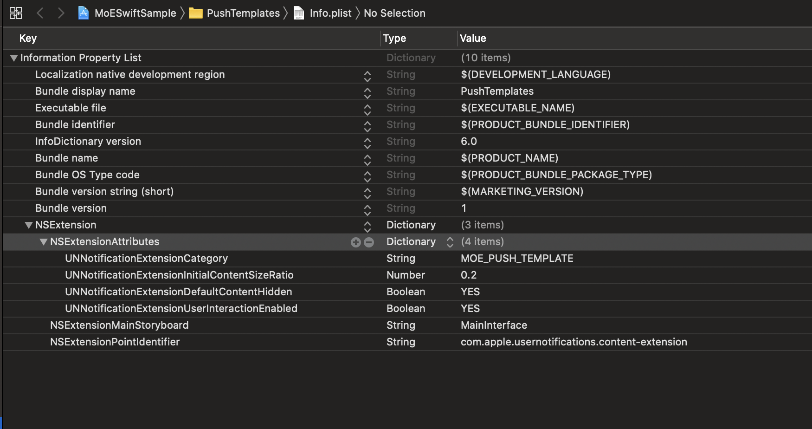This screenshot has height=429, width=812.
Task: Open MoESwiftSample breadcrumb item
Action: (x=135, y=13)
